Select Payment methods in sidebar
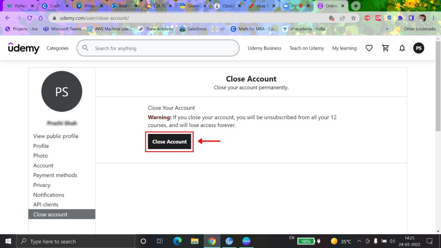Screen dimensions: 441x248 pos(55,175)
